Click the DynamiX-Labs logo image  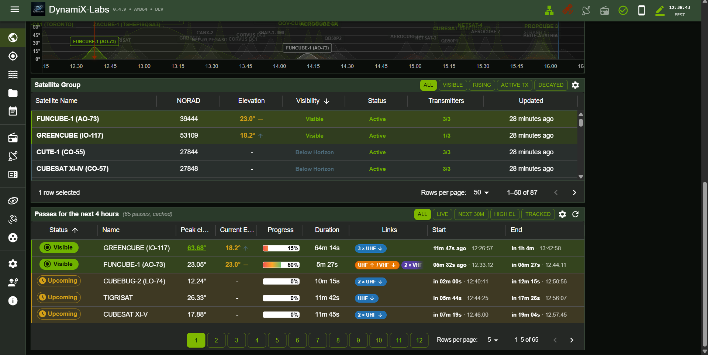pyautogui.click(x=38, y=9)
